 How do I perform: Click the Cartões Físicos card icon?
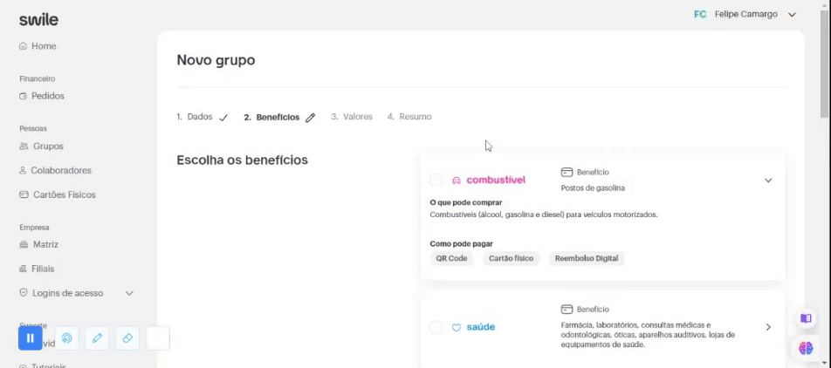tap(24, 194)
